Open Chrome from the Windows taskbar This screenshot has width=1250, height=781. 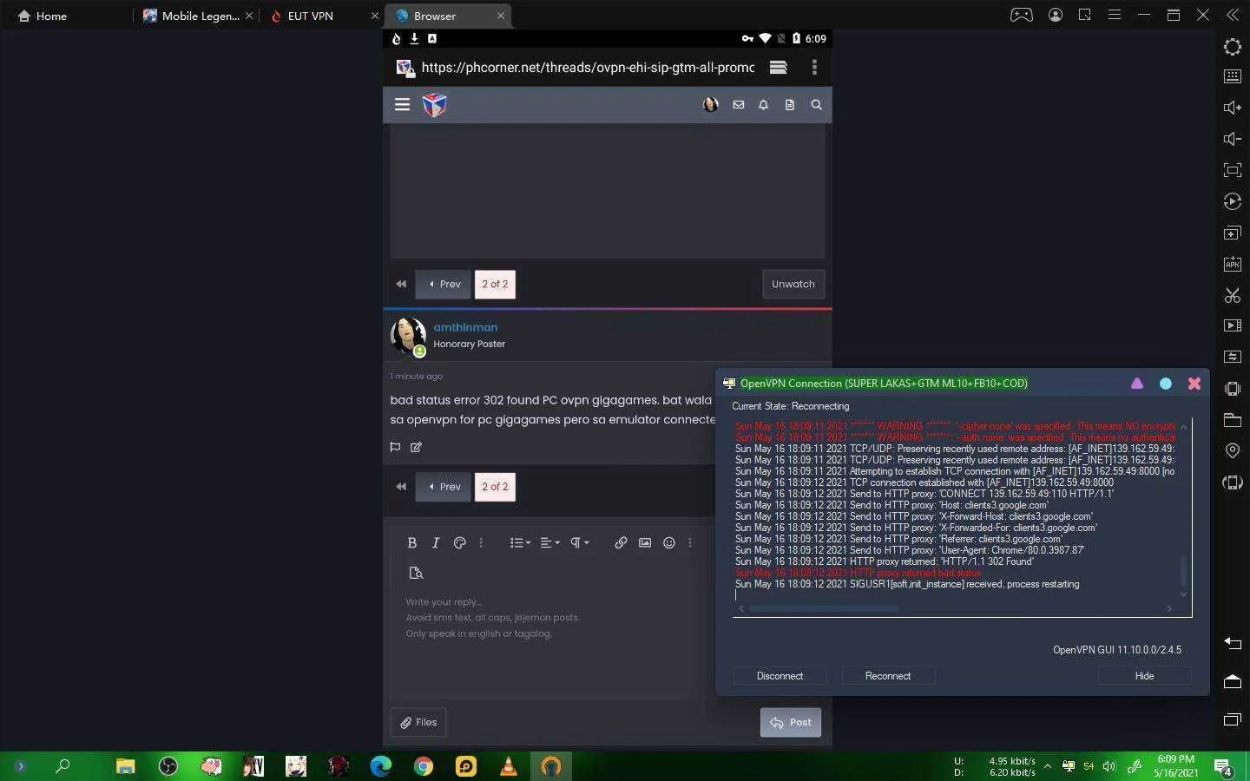[x=424, y=766]
